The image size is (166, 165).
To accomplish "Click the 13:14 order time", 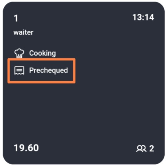I will [143, 17].
